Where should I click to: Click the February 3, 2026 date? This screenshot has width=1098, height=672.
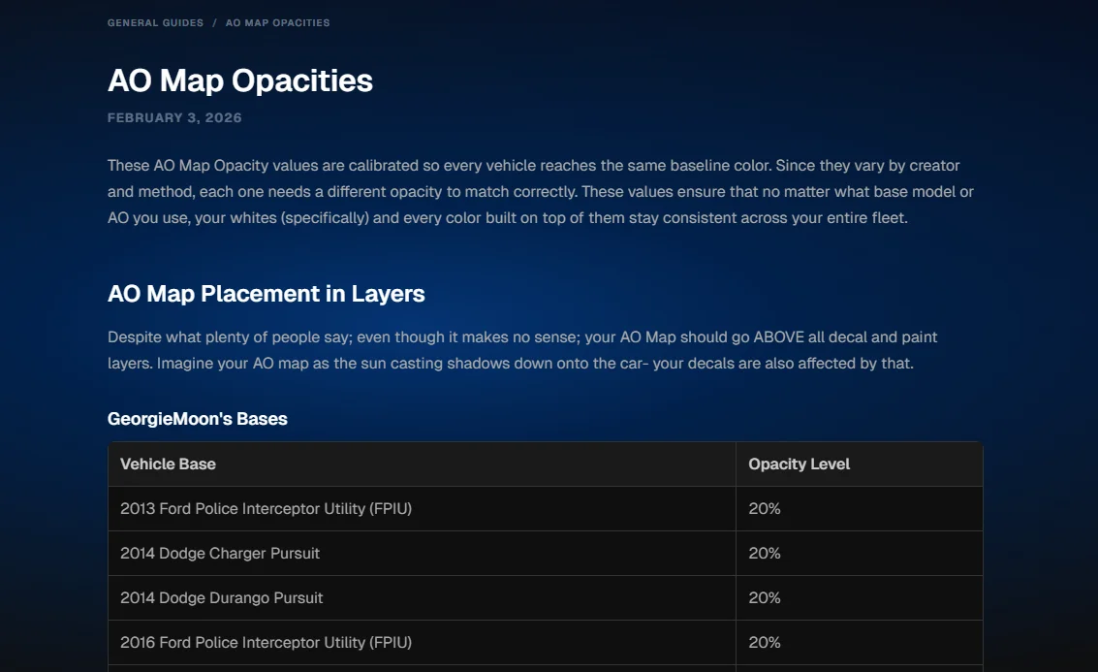pyautogui.click(x=174, y=118)
